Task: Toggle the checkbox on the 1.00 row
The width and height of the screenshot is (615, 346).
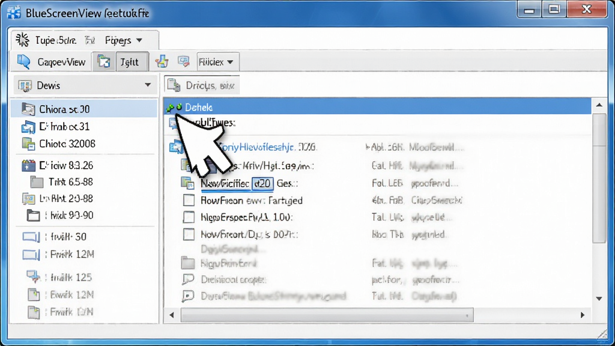Action: pyautogui.click(x=189, y=217)
